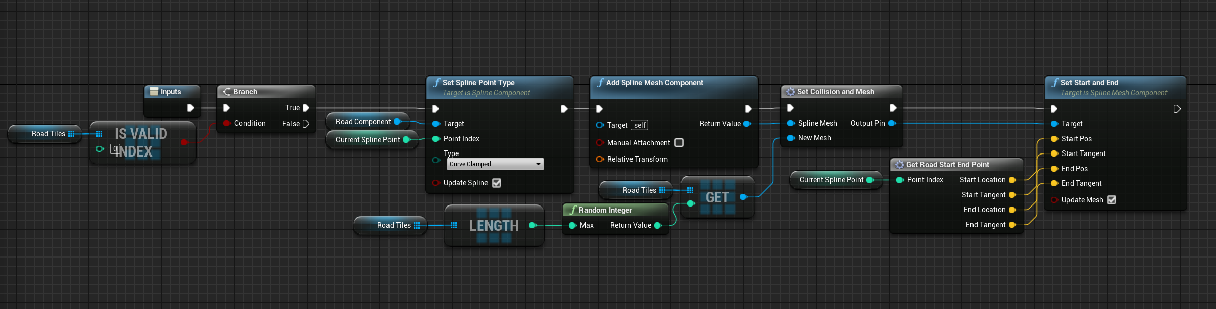Click the Branch node title
The height and width of the screenshot is (309, 1216).
point(245,92)
